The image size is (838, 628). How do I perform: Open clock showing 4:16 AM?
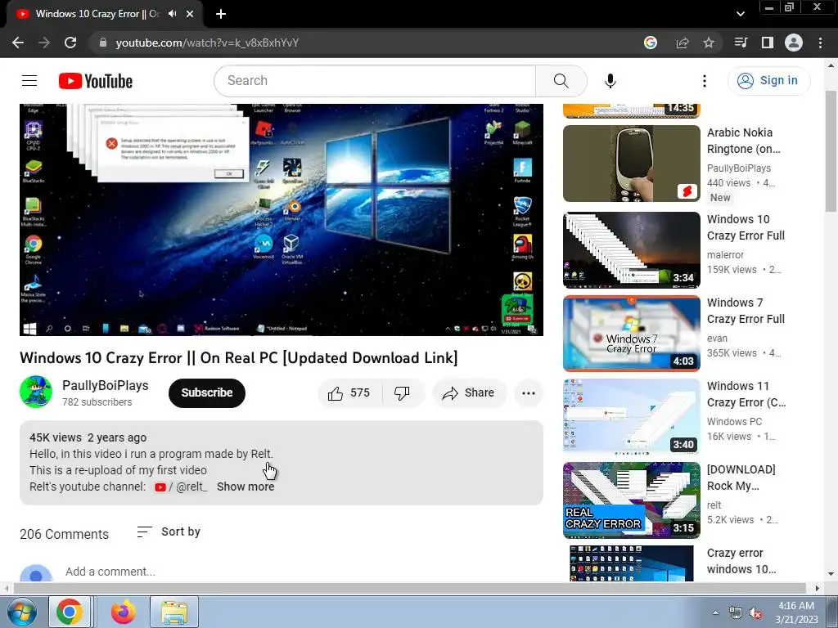click(796, 612)
